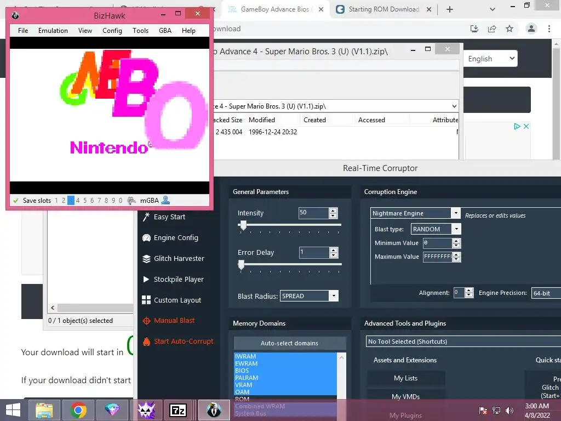Viewport: 561px width, 421px height.
Task: Open the diamond app icon in the taskbar
Action: click(112, 410)
